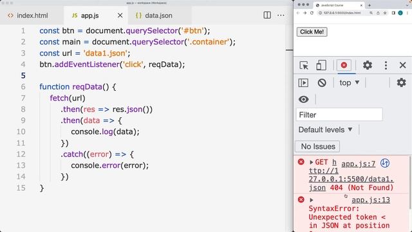The height and width of the screenshot is (232, 412).
Task: Clear the console
Action: (x=322, y=83)
